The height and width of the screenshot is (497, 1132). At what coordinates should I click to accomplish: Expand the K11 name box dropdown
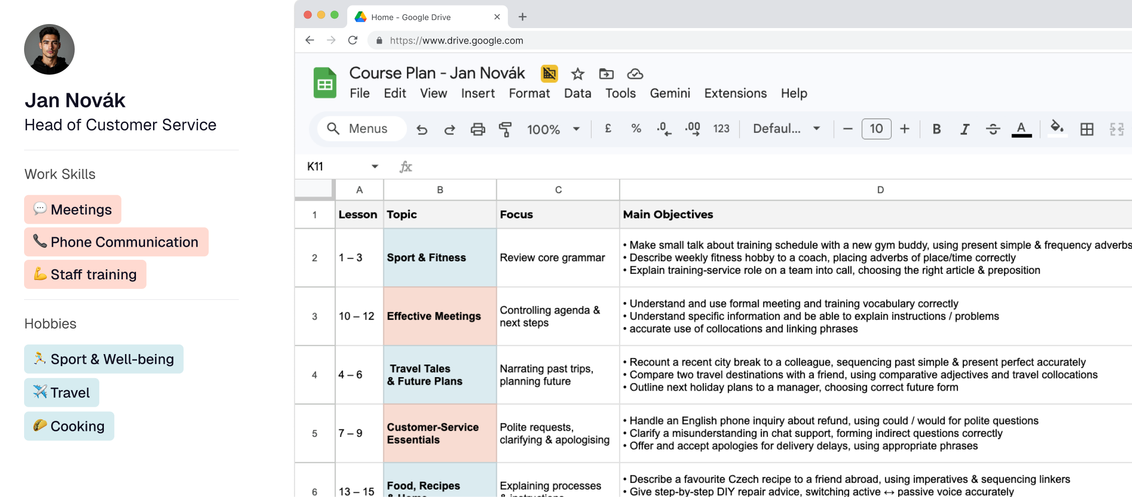[374, 167]
